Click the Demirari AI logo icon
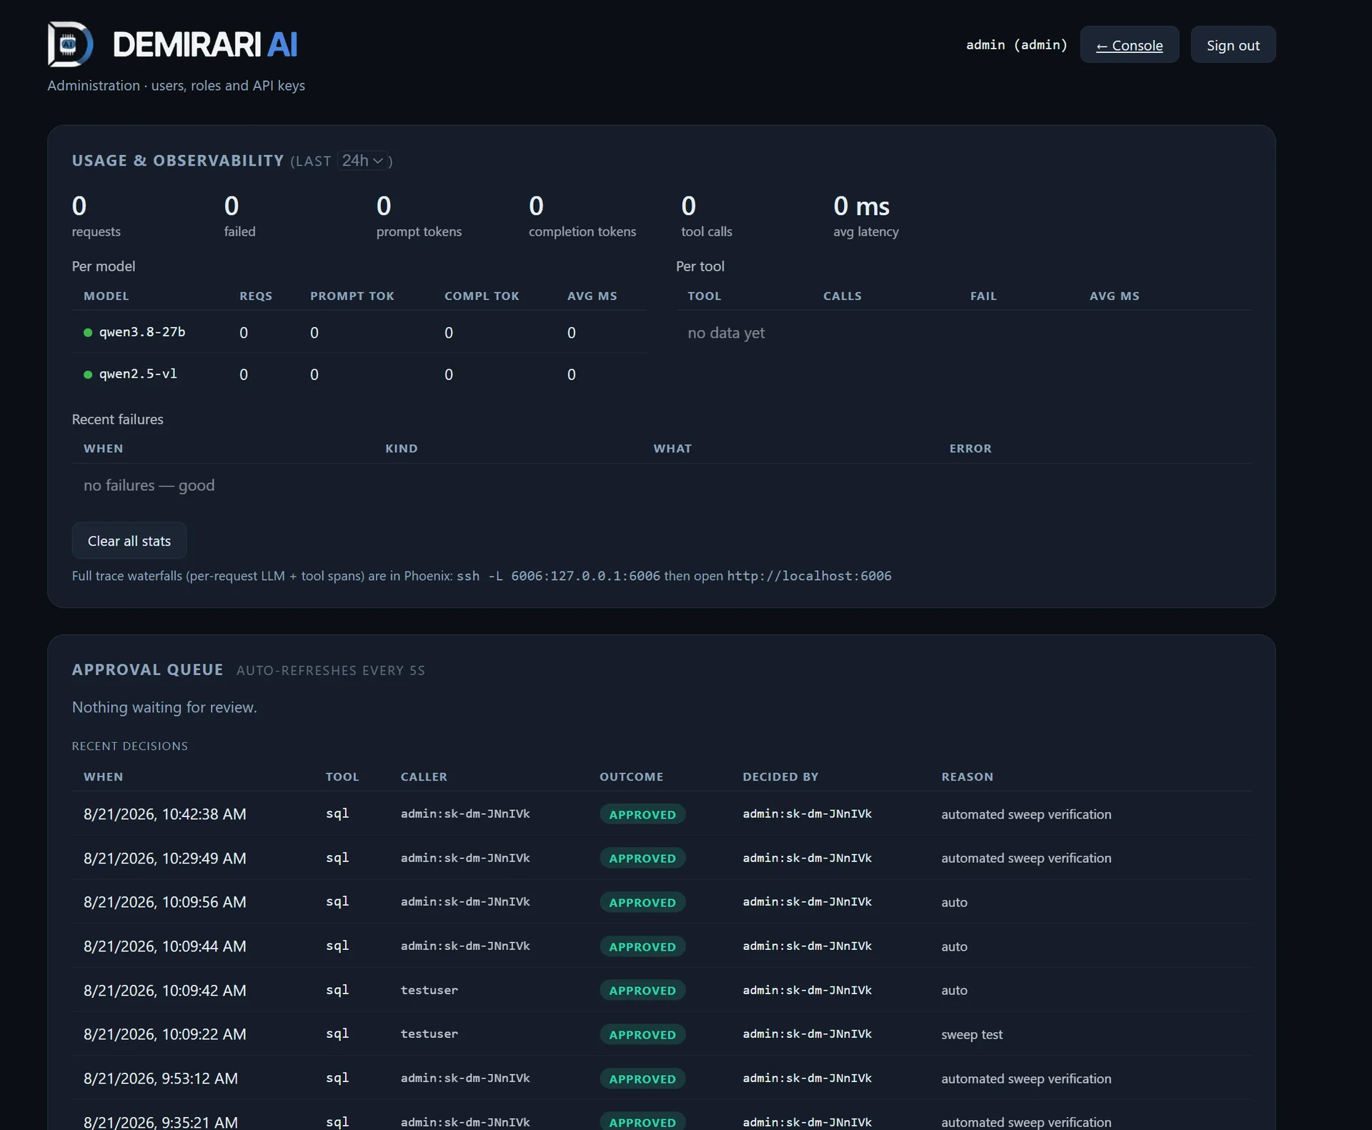Screen dimensions: 1372x1130 click(70, 44)
